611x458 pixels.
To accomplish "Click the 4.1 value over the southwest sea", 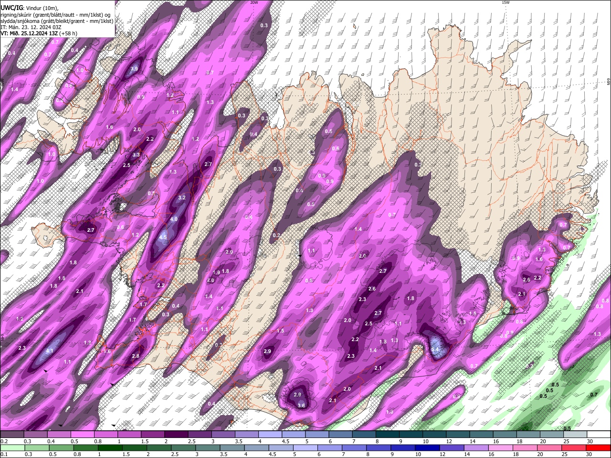I will click(50, 351).
